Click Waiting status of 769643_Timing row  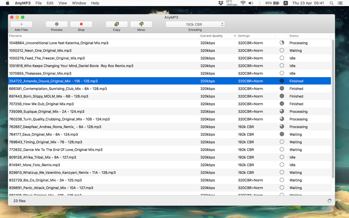click(296, 142)
